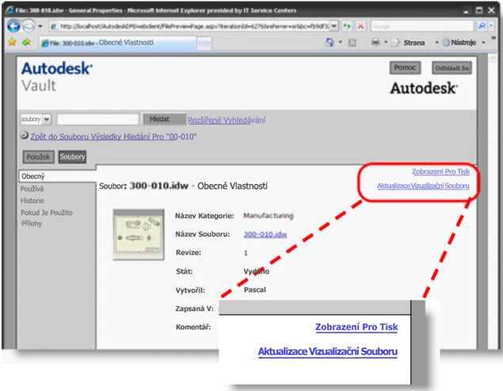Click the Home page icon
Screen dimensions: 503x391
click(330, 42)
